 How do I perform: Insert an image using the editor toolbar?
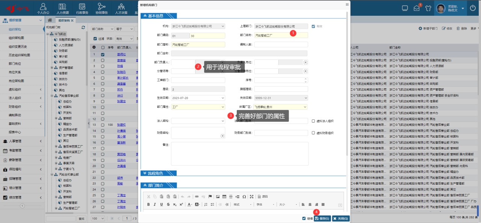pos(218,197)
